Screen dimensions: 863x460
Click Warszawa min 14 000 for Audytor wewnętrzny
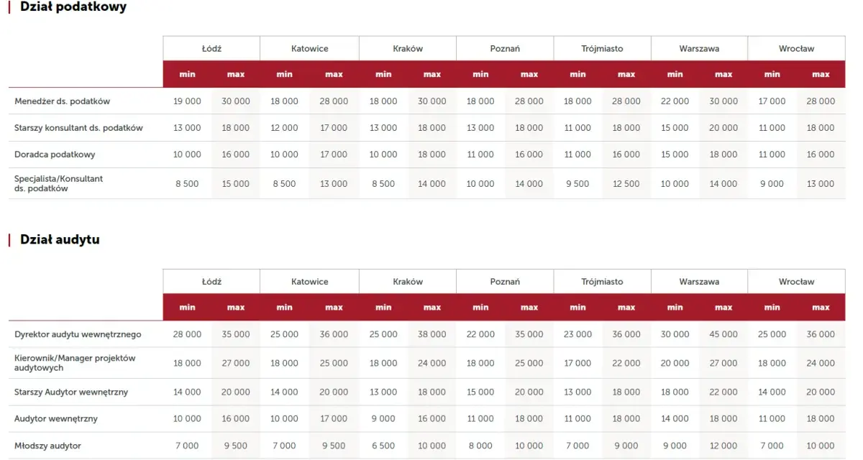675,419
